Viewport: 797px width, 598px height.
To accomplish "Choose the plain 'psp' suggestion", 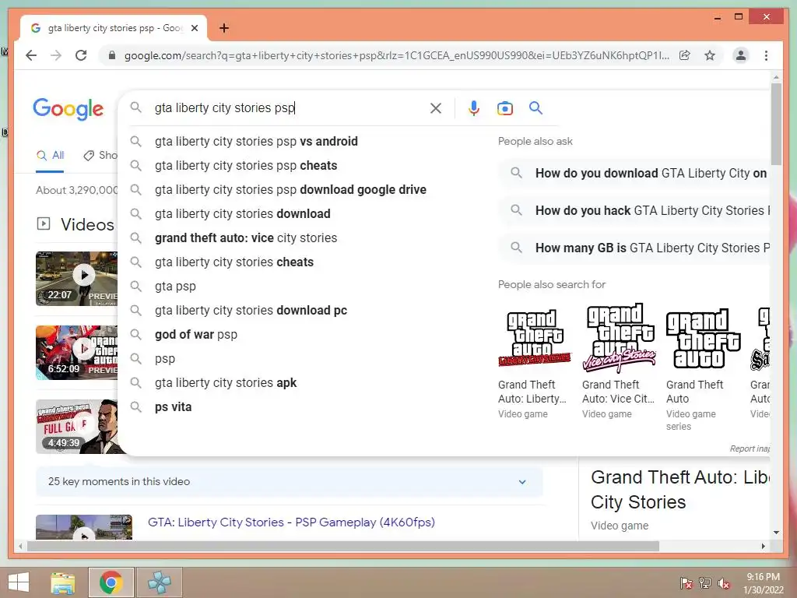I will click(x=165, y=358).
